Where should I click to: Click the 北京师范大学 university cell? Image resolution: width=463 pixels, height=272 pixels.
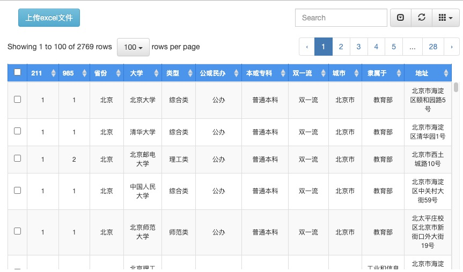[143, 232]
